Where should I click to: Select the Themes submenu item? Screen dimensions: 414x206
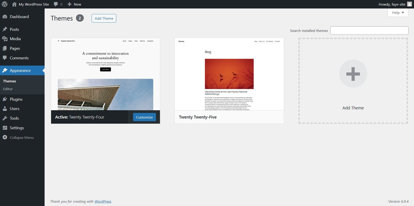click(10, 81)
